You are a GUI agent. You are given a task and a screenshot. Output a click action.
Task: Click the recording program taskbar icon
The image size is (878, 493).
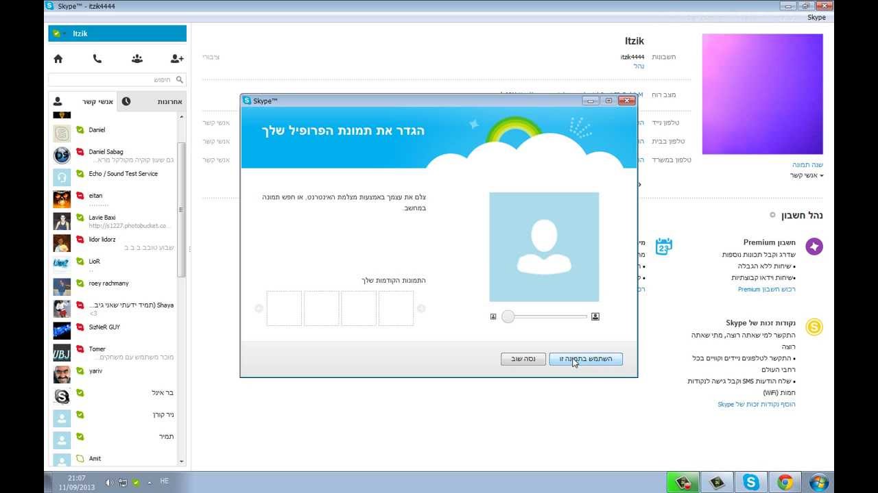click(x=683, y=482)
